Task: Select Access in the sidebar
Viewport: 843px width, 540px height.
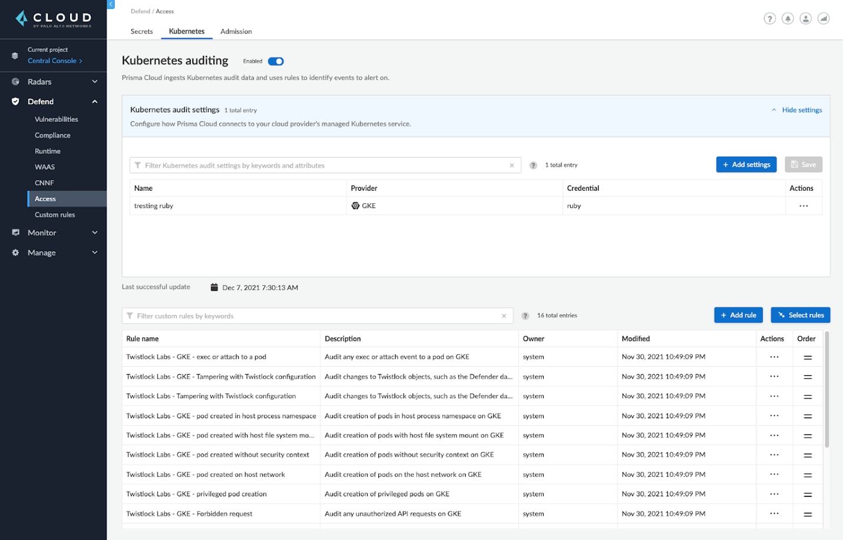Action: [67, 199]
